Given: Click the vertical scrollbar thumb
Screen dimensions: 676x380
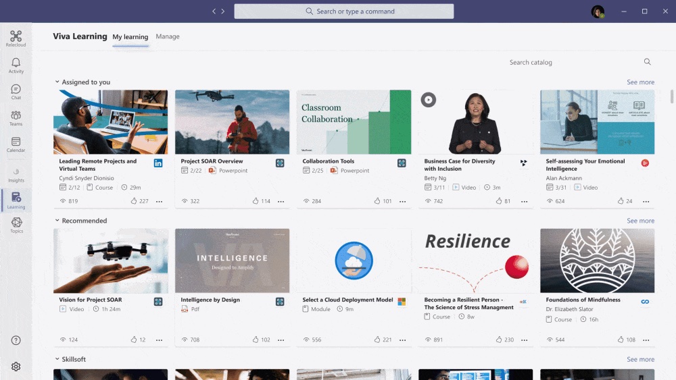Looking at the screenshot, I should [672, 97].
